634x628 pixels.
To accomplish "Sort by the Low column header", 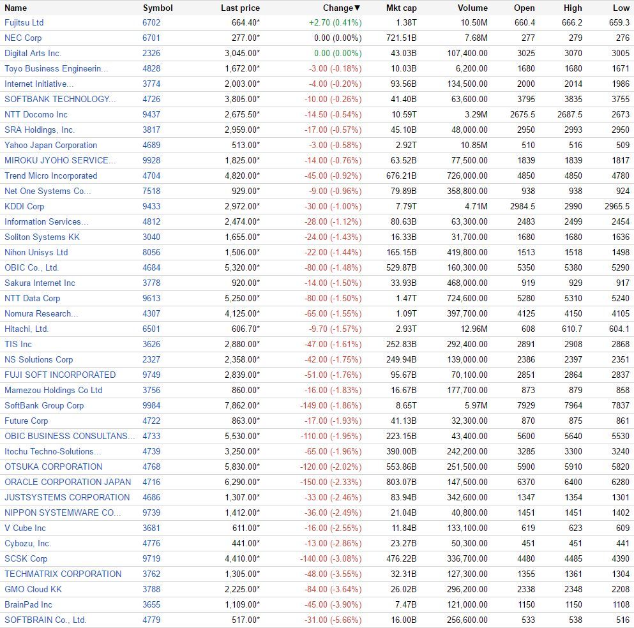I will point(621,8).
